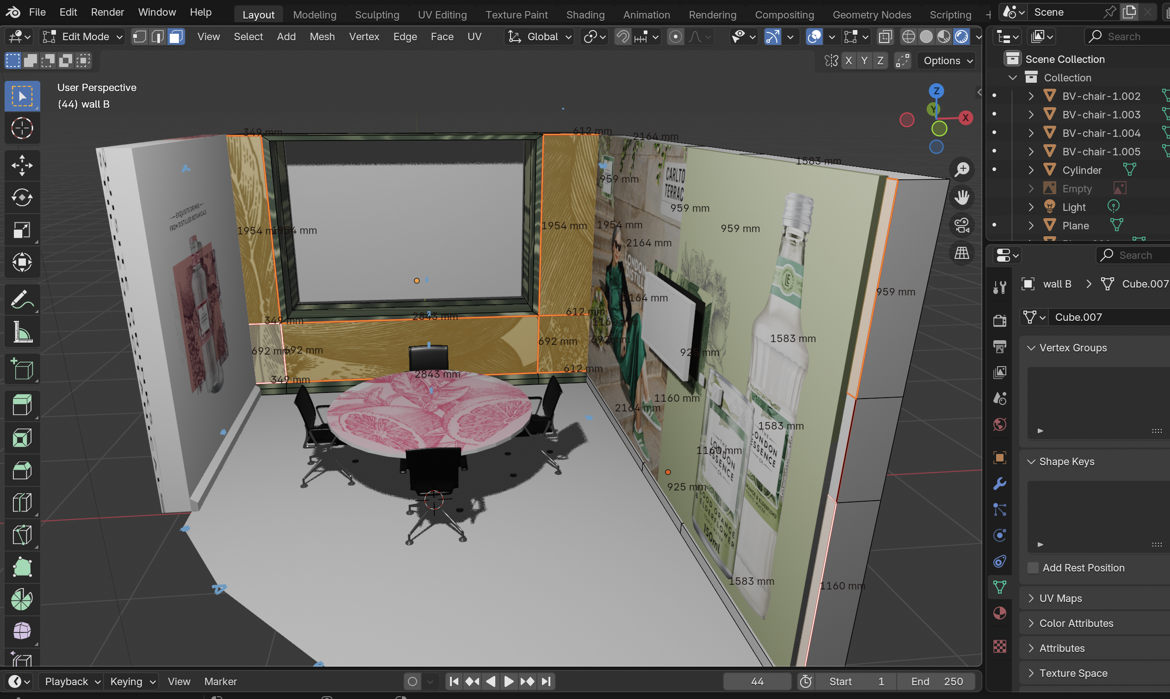
Task: Pick the Scale tool
Action: point(22,230)
